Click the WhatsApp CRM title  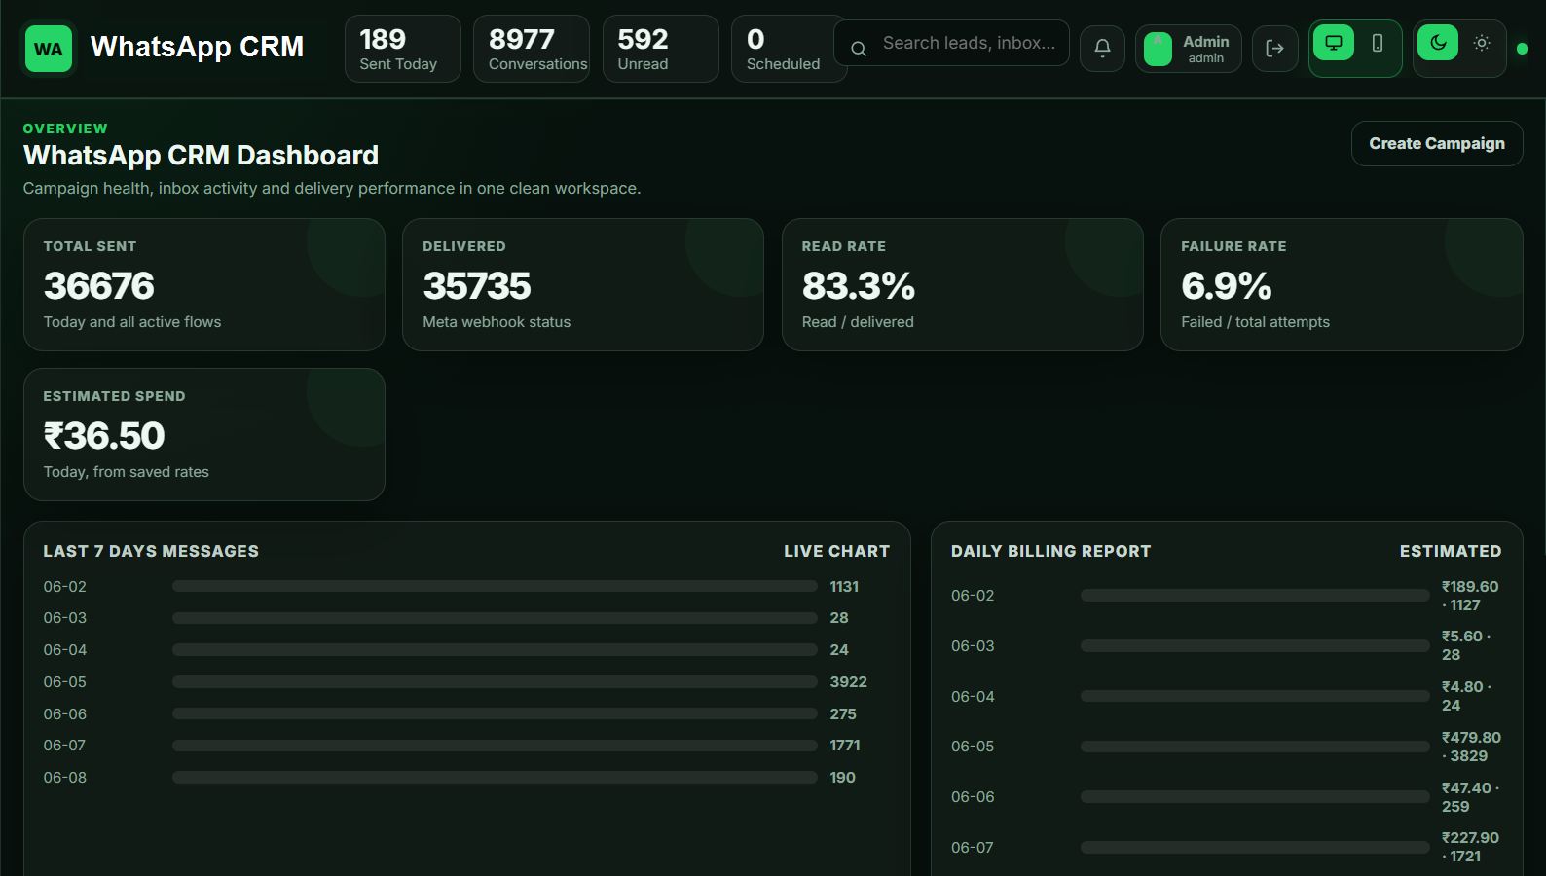point(198,47)
